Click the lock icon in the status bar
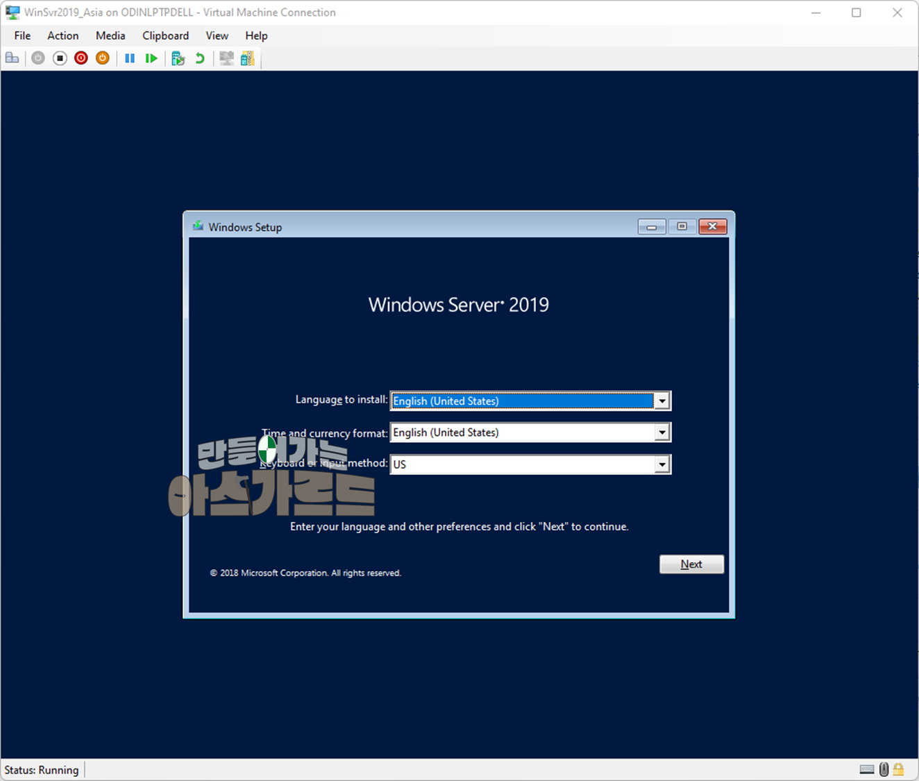Viewport: 919px width, 781px height. point(899,769)
